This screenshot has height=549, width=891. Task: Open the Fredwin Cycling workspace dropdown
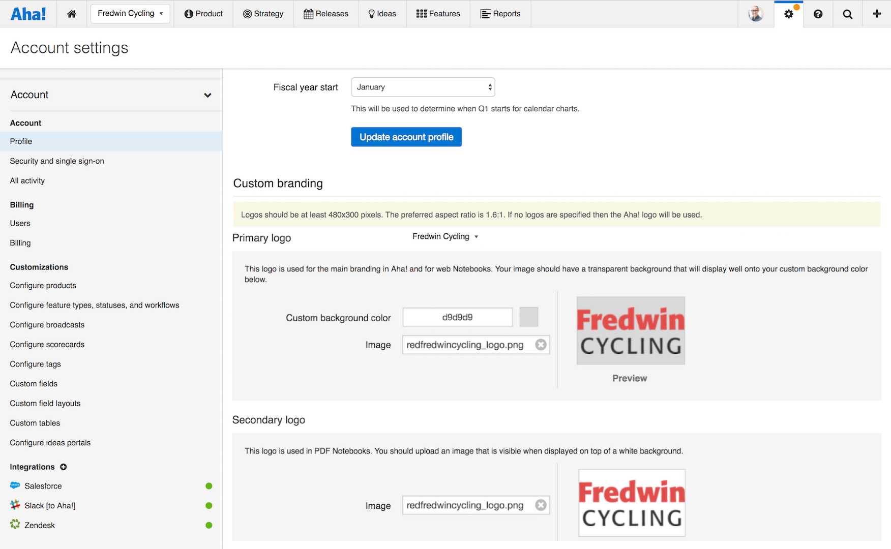(130, 14)
